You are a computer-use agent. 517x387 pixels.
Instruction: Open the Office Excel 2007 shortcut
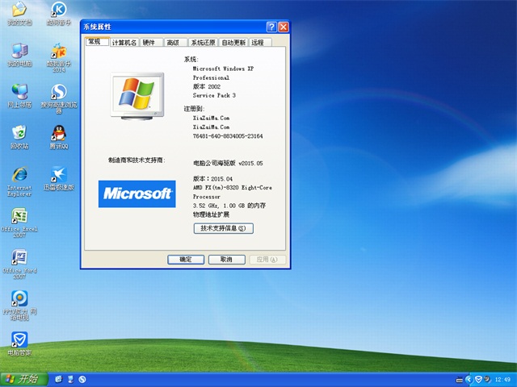[x=19, y=216]
